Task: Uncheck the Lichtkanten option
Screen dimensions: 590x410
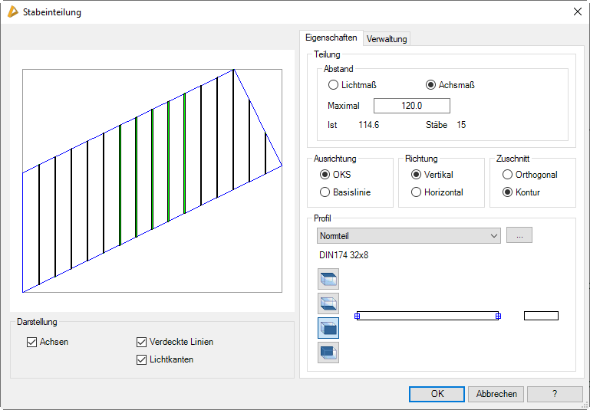Action: click(141, 359)
